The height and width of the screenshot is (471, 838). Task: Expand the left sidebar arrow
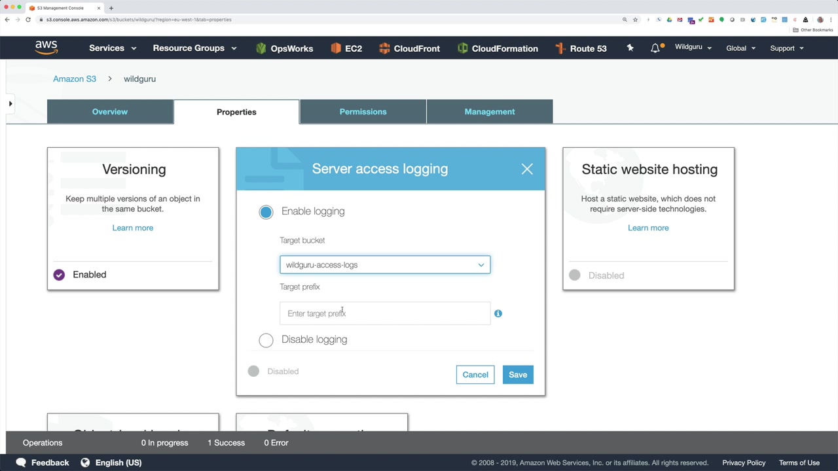point(10,103)
